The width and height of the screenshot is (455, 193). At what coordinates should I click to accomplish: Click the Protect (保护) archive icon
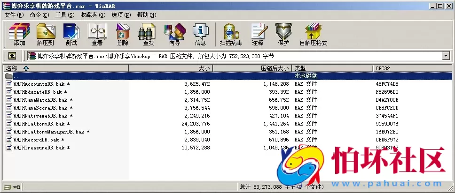[283, 35]
